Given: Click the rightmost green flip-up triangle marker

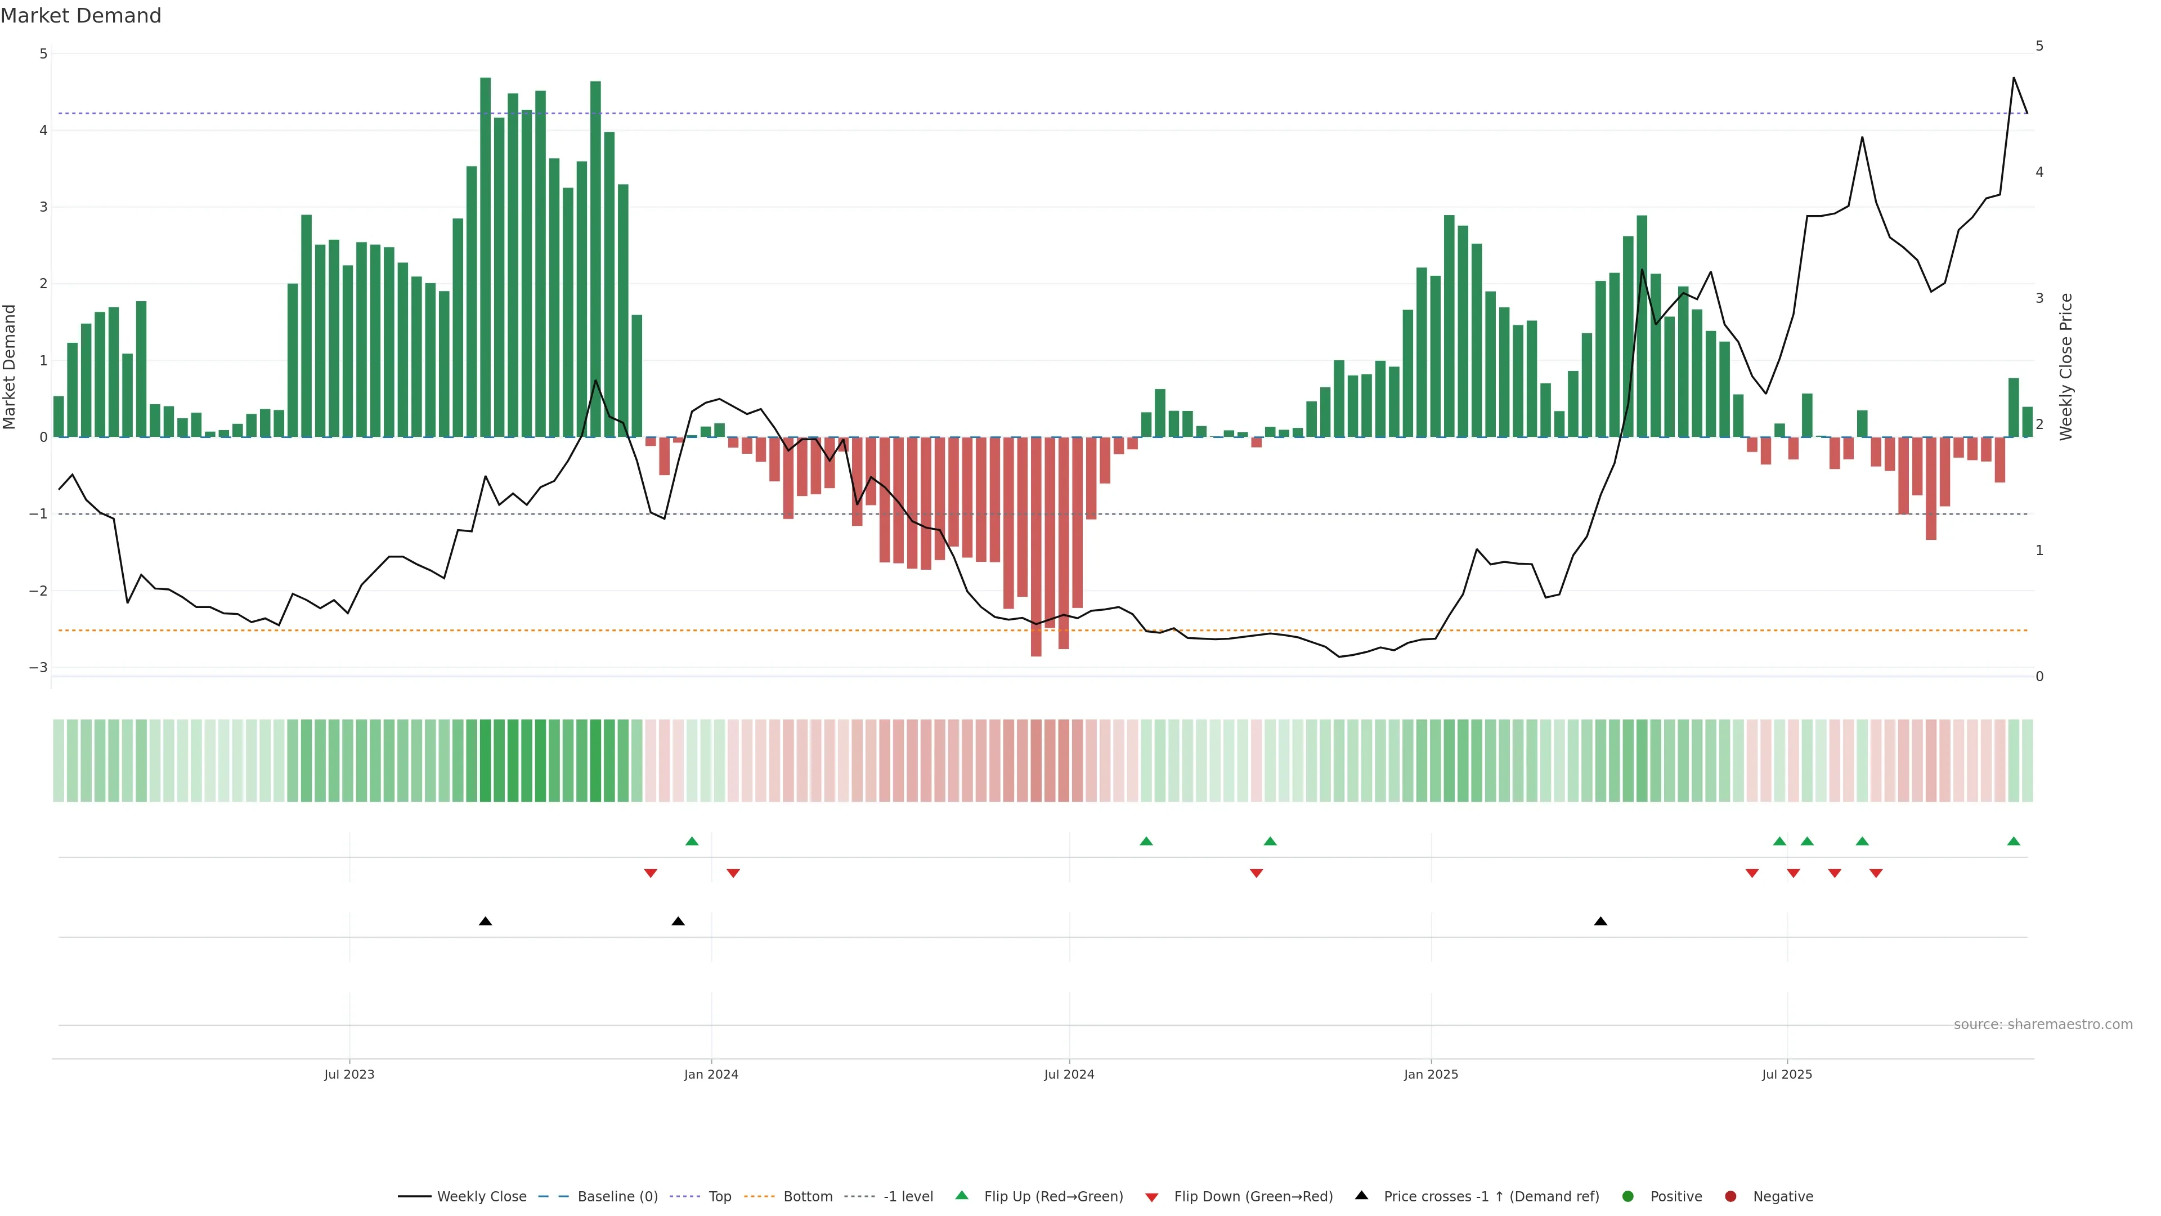Looking at the screenshot, I should tap(2014, 841).
